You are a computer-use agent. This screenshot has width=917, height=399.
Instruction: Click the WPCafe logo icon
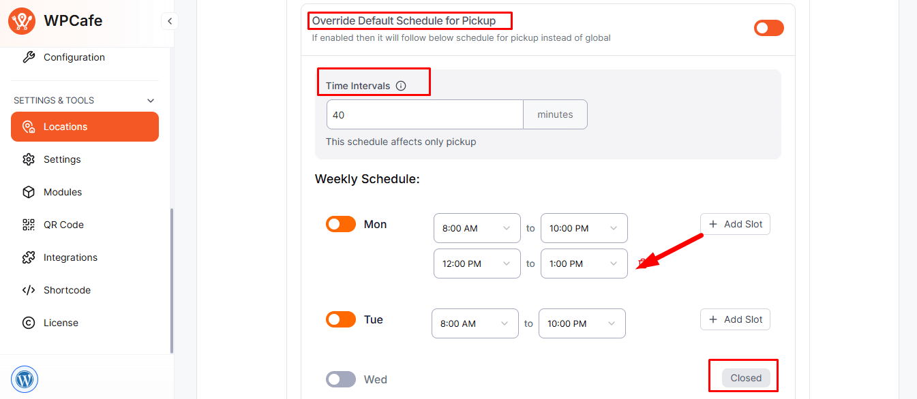22,20
